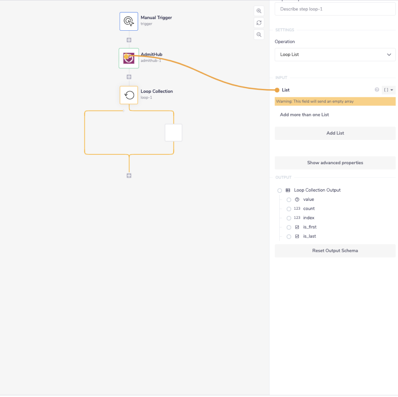Viewport: 398px width, 397px height.
Task: Click the refresh canvas view icon
Action: (259, 23)
